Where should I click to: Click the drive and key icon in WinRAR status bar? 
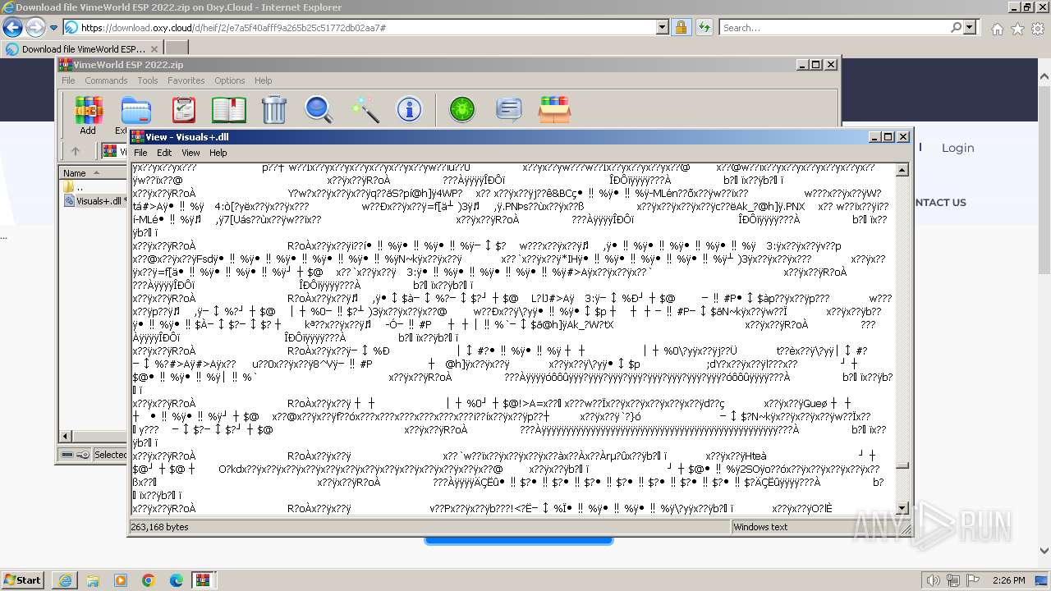(x=76, y=454)
